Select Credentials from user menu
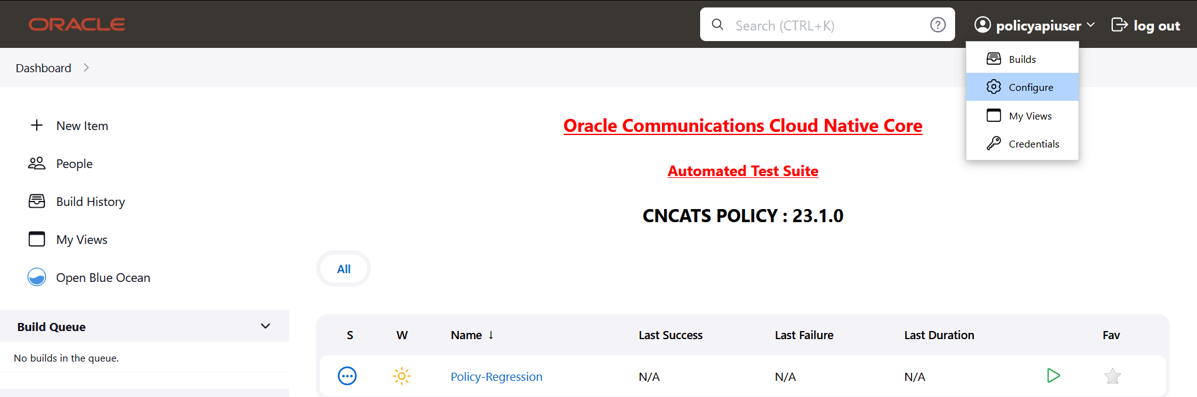1197x397 pixels. click(1022, 144)
